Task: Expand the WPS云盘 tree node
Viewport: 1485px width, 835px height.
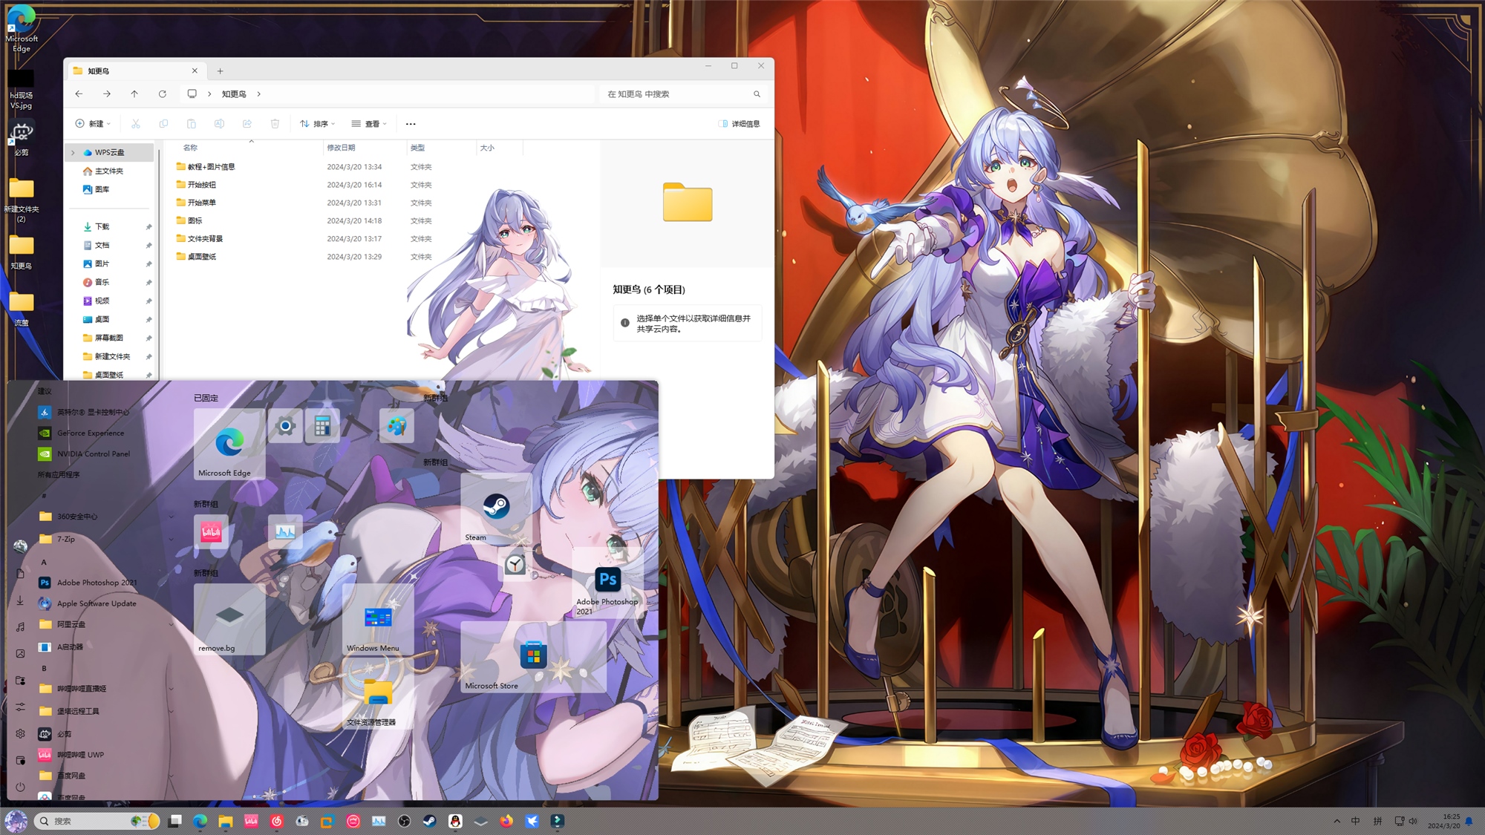Action: point(73,152)
